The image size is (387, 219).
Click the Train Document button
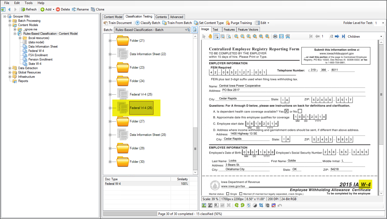[118, 23]
